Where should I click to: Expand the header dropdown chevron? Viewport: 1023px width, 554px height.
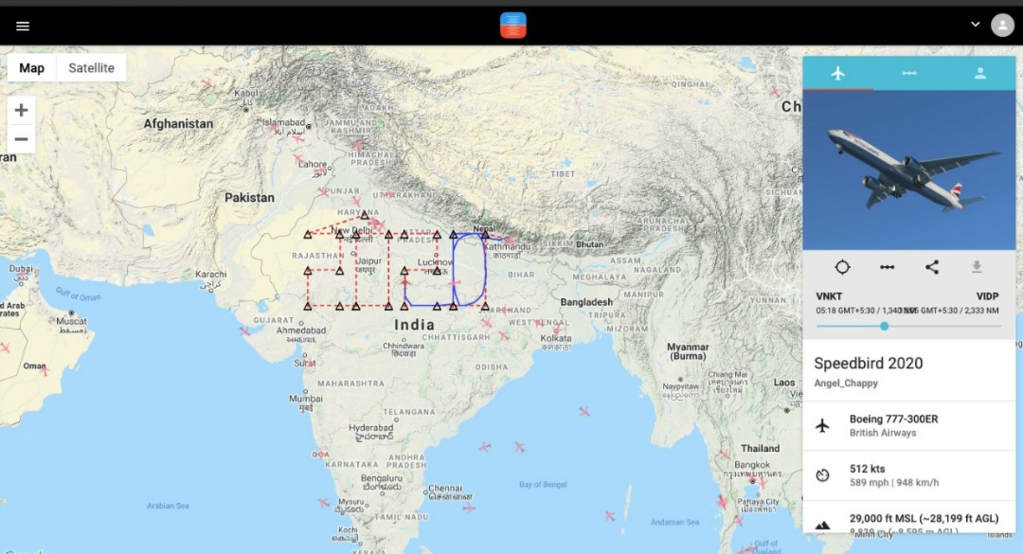coord(976,24)
